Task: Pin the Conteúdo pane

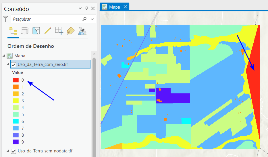Action: point(87,8)
